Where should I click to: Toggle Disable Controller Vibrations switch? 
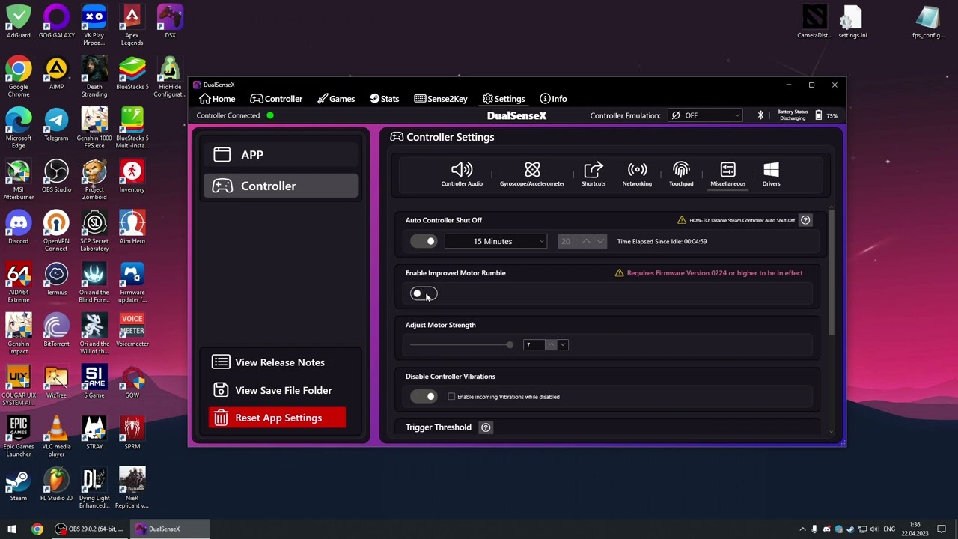click(423, 396)
